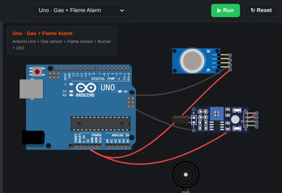The width and height of the screenshot is (282, 193).
Task: Click the flame sensor D output pin
Action: tap(257, 122)
